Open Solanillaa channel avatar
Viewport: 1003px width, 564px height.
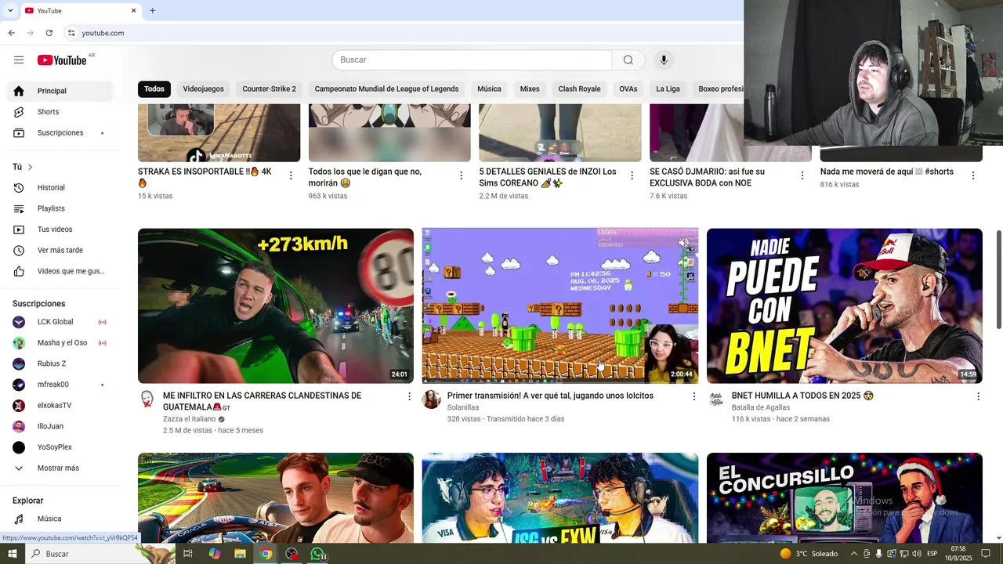(x=431, y=399)
